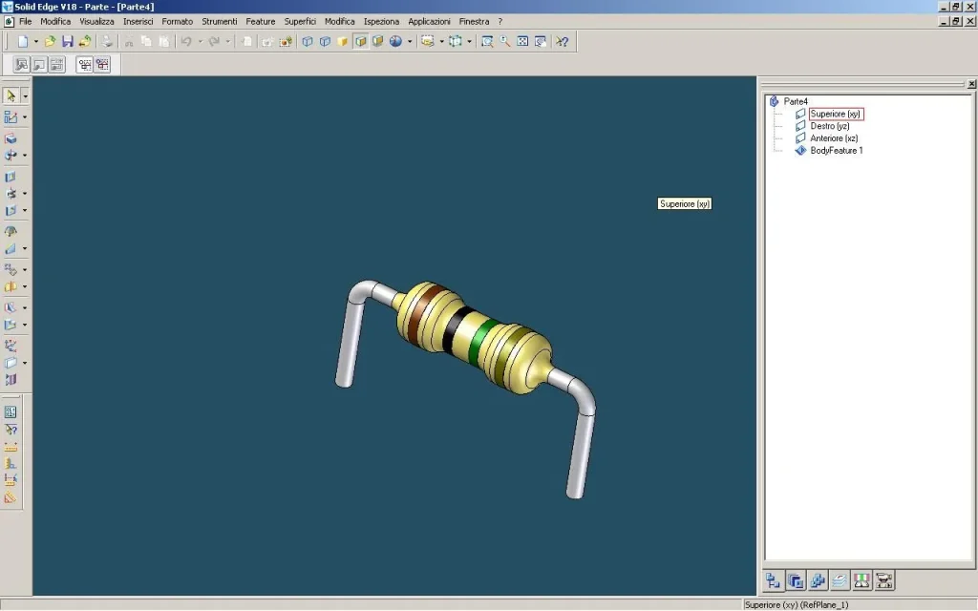Open the Ispeziona menu
Image resolution: width=978 pixels, height=611 pixels.
click(381, 21)
